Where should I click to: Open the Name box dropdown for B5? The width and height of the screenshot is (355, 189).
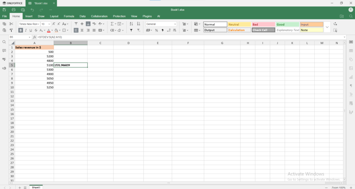[x=29, y=37]
